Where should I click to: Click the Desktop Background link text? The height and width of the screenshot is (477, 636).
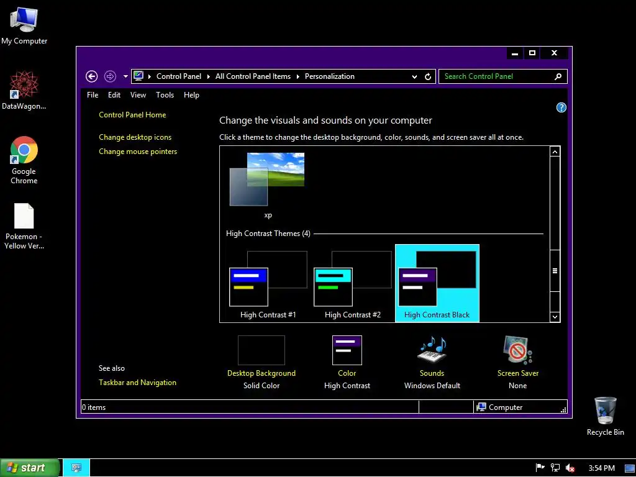261,373
